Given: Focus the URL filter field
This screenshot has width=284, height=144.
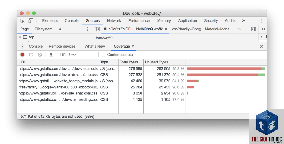Looking at the screenshot, I should (78, 55).
